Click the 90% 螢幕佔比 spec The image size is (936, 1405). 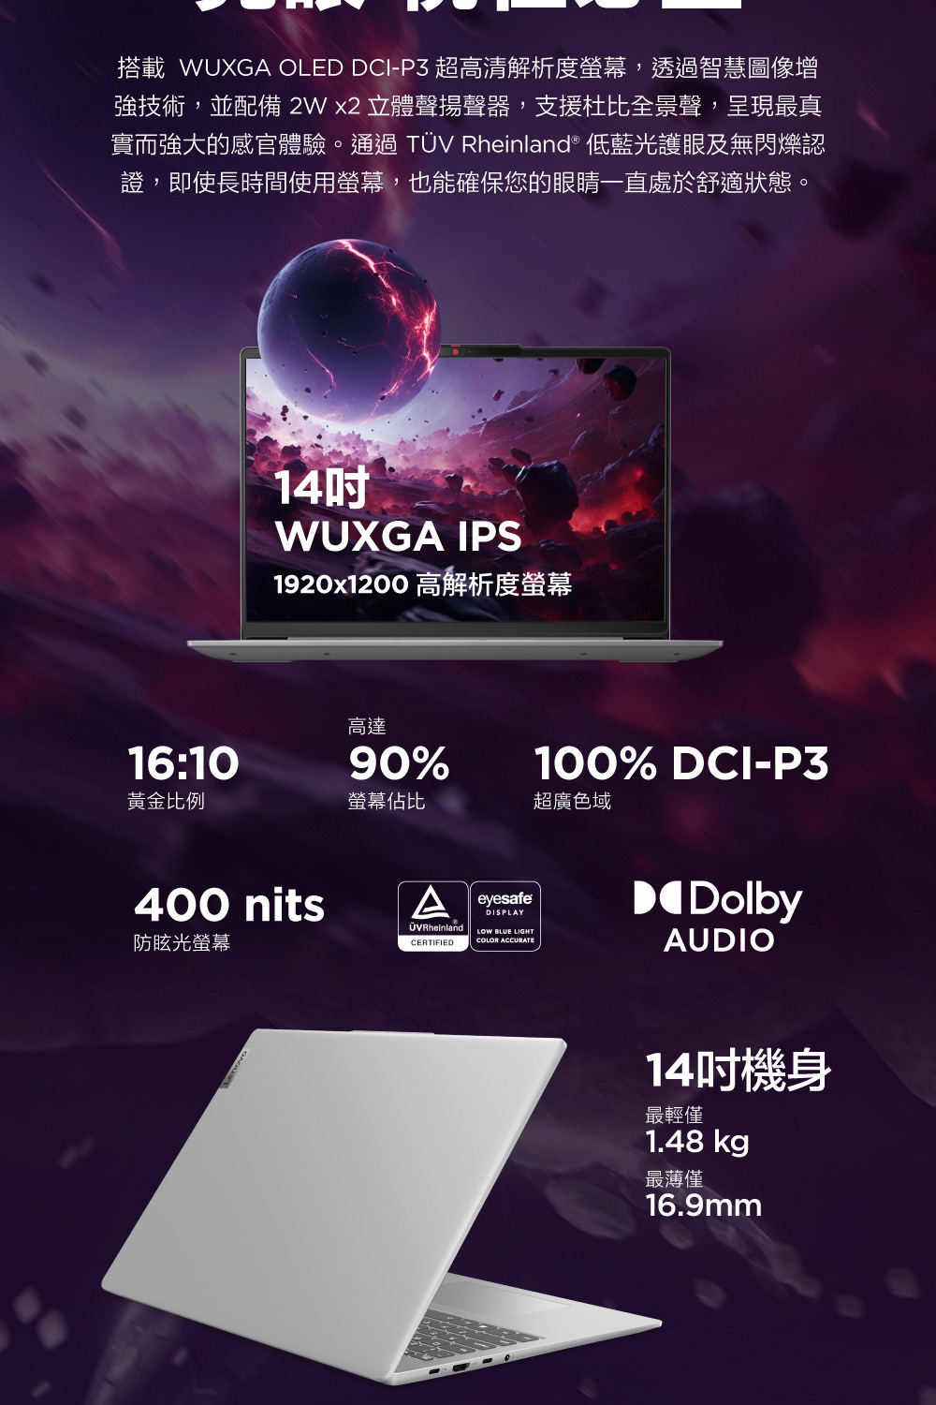coord(398,764)
